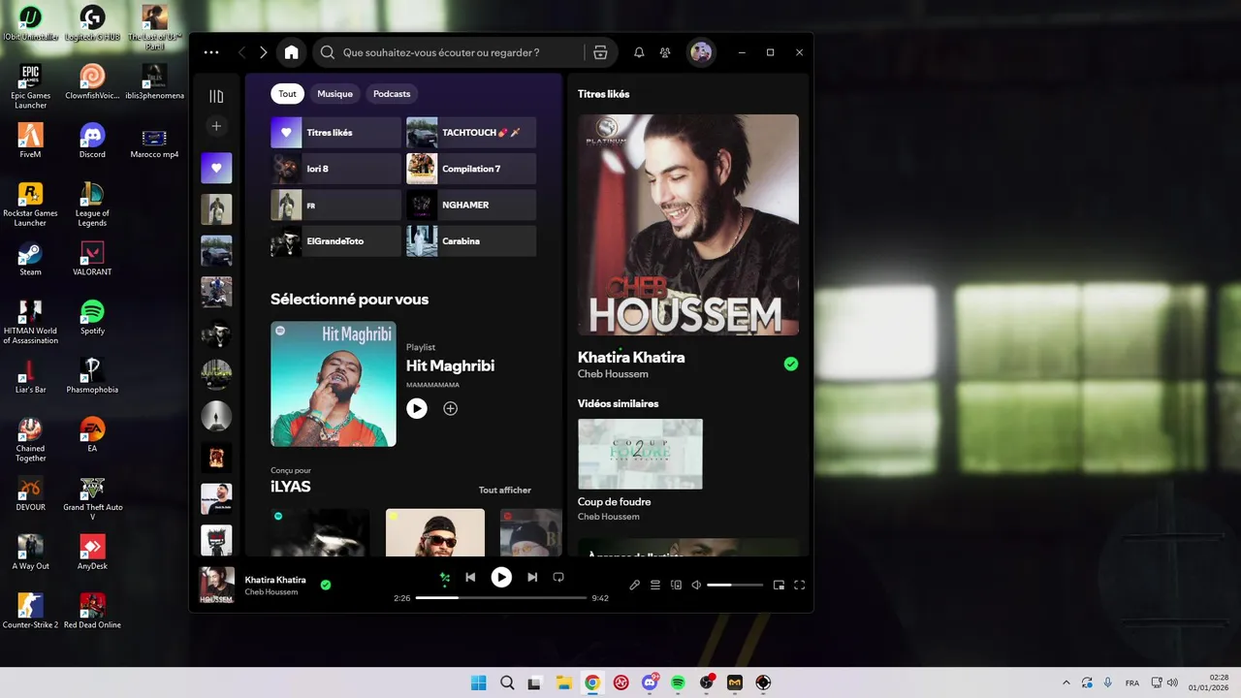
Task: Navigate back with the left arrow
Action: pos(241,52)
